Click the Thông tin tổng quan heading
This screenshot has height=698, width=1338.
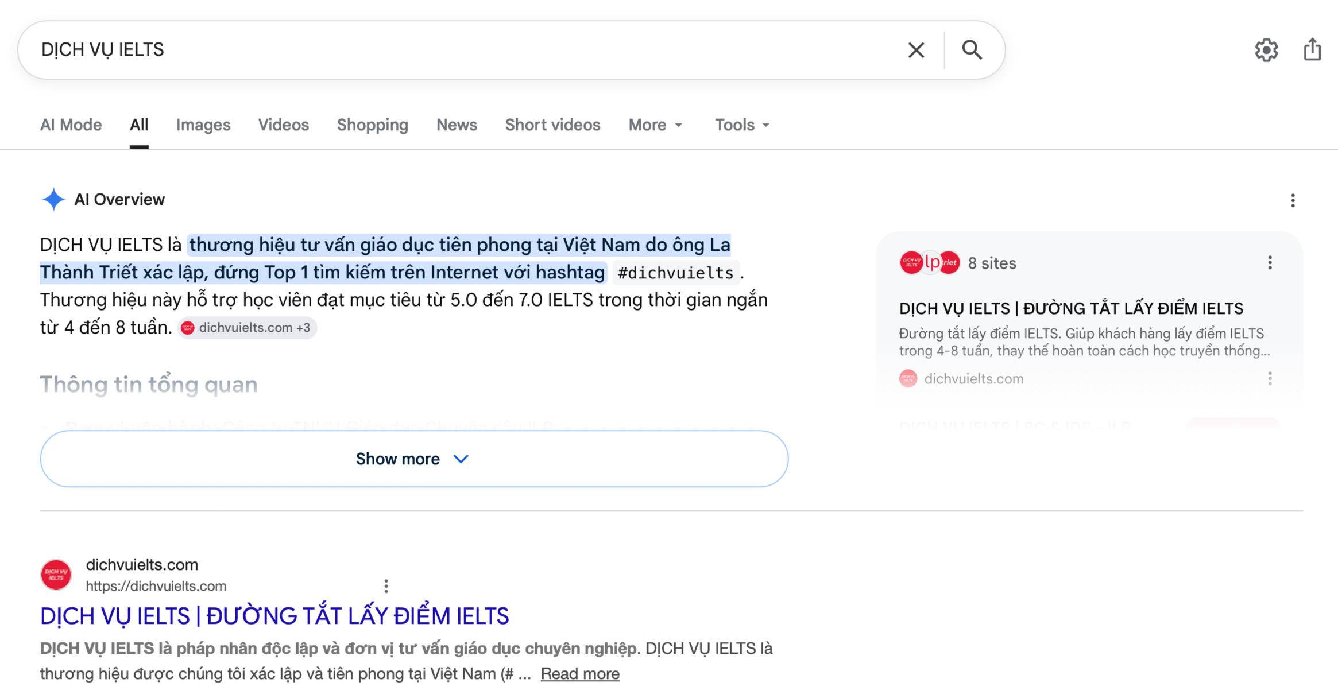[x=149, y=385]
